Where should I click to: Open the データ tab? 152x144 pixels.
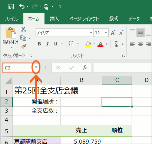pos(134,19)
